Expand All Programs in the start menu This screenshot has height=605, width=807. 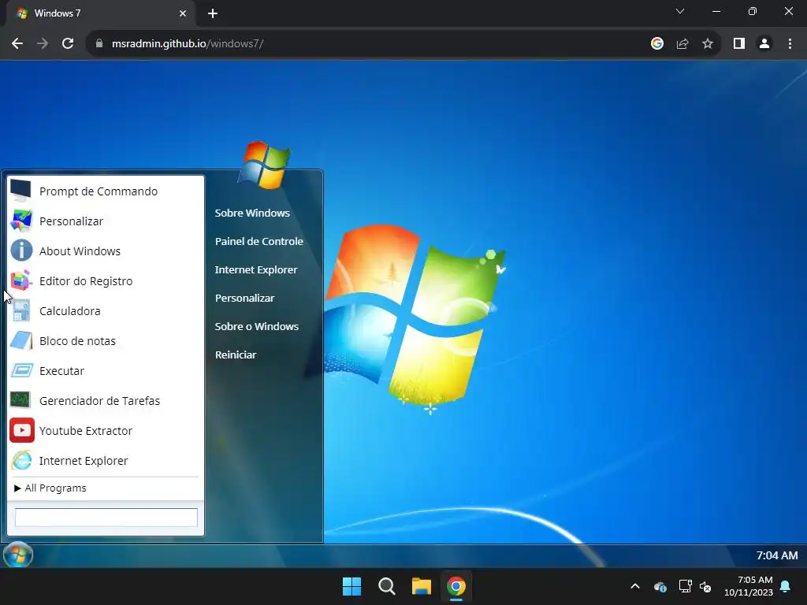pos(50,488)
